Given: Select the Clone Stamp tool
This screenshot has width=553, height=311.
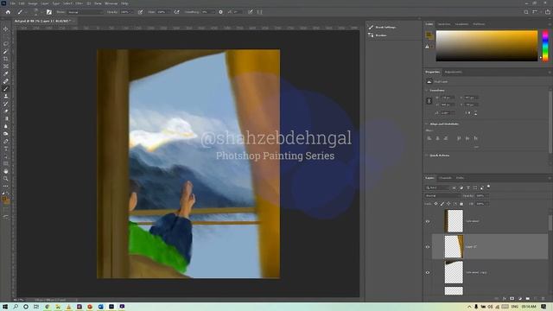Looking at the screenshot, I should [x=6, y=96].
